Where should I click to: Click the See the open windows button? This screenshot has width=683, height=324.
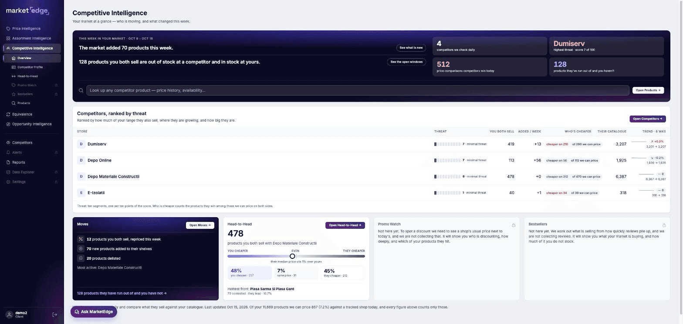point(406,62)
